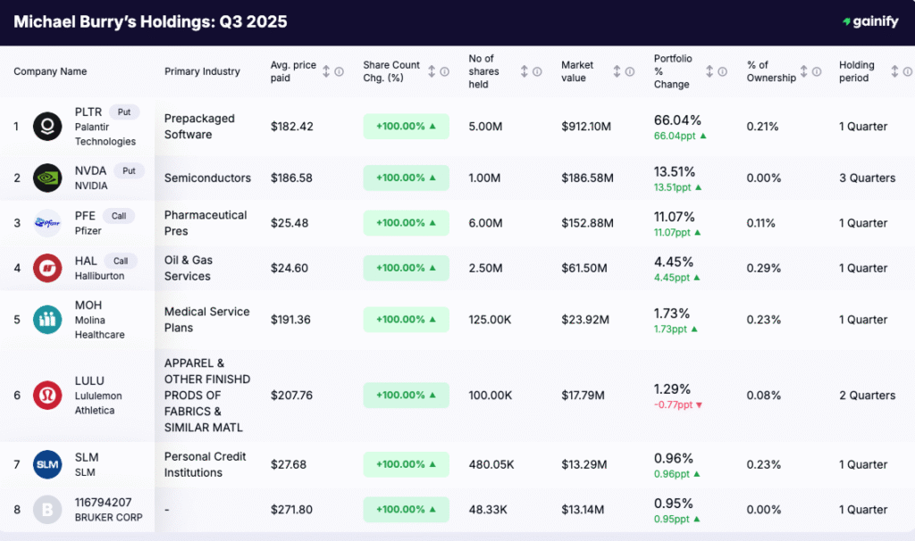
Task: Click the +100.00% badge in the PLTR row
Action: [x=406, y=126]
